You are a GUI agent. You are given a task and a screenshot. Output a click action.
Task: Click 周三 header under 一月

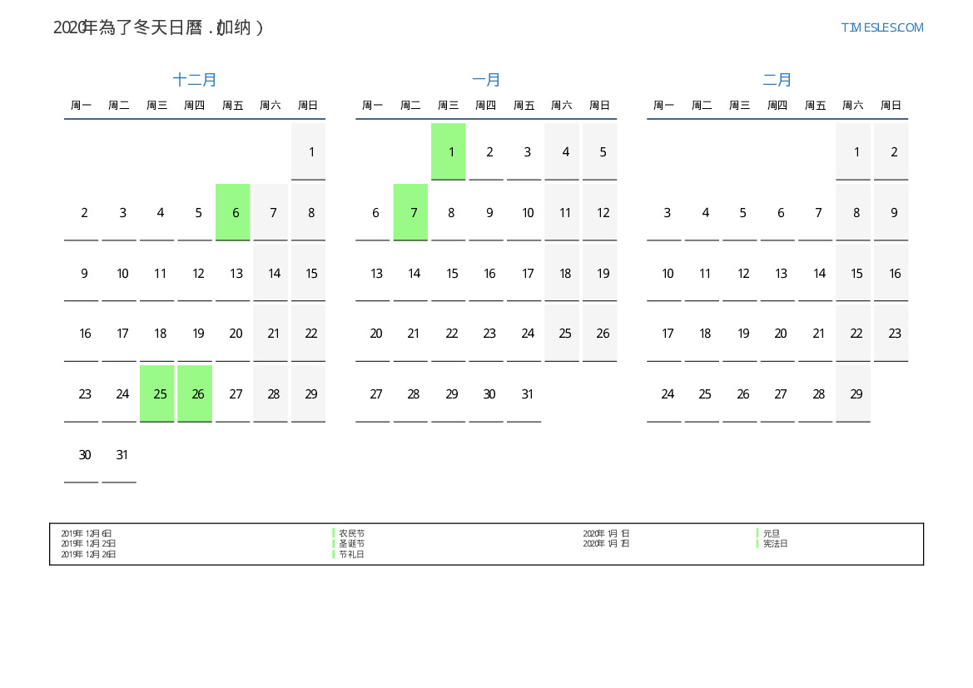pos(448,106)
